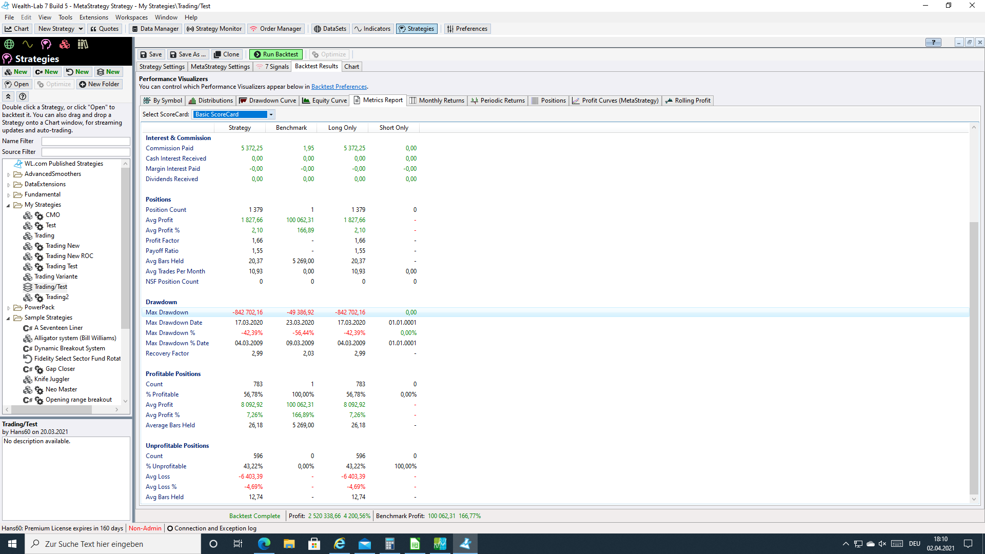The width and height of the screenshot is (985, 554).
Task: Open the red building-blocks icon in panel header
Action: pos(65,44)
